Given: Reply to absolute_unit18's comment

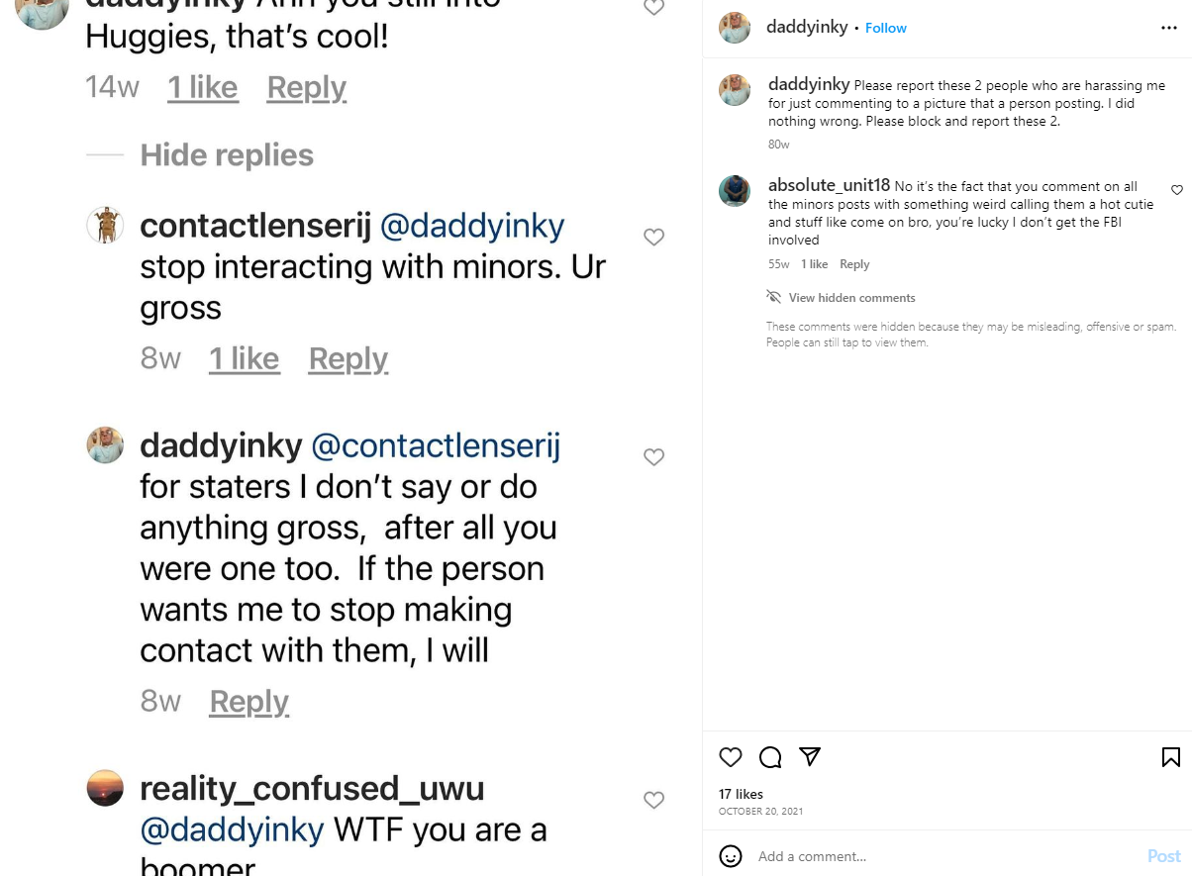Looking at the screenshot, I should (854, 264).
